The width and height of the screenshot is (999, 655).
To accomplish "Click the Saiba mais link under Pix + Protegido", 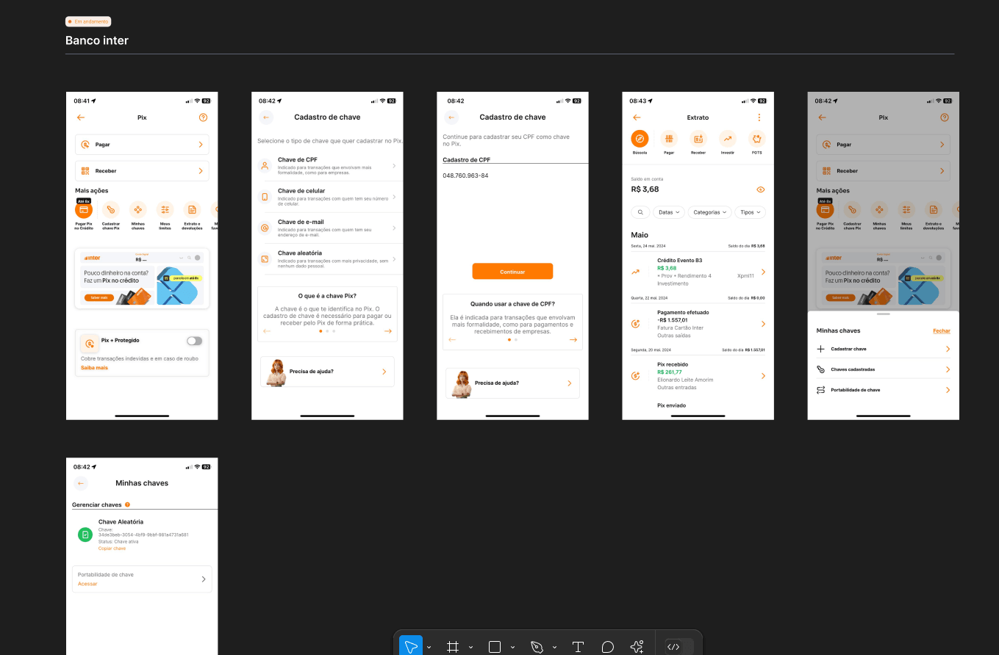I will (94, 367).
